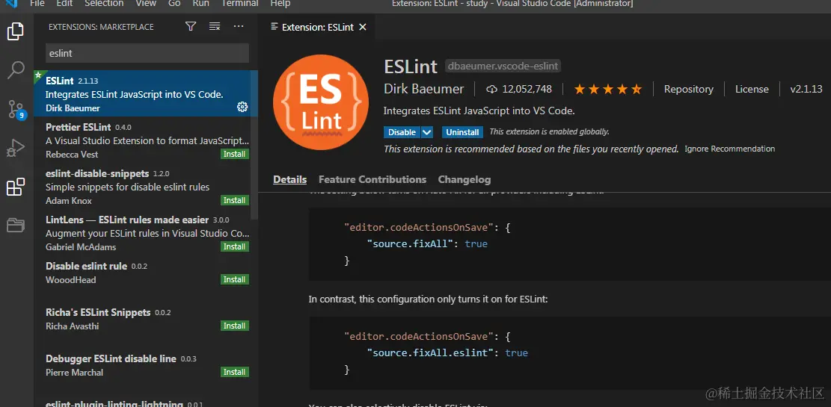
Task: Click the VS Code logo in title bar
Action: [12, 3]
